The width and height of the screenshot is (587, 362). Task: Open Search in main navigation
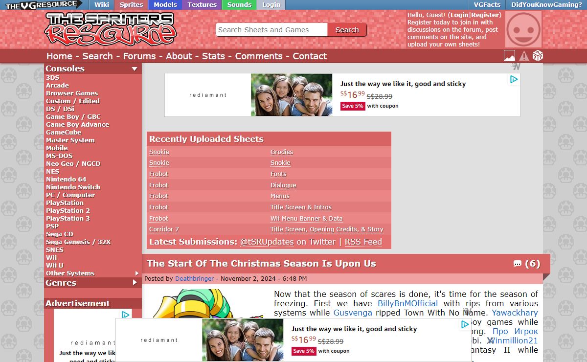[x=97, y=56]
